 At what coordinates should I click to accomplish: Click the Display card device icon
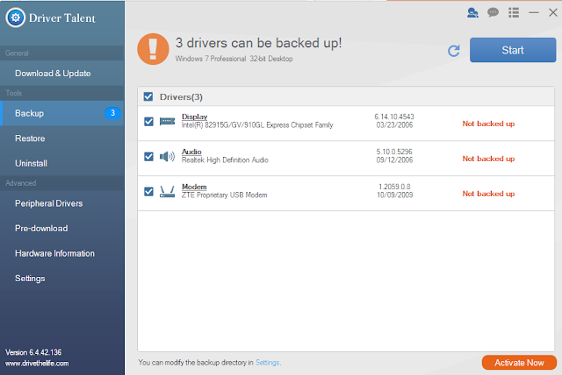click(x=167, y=122)
